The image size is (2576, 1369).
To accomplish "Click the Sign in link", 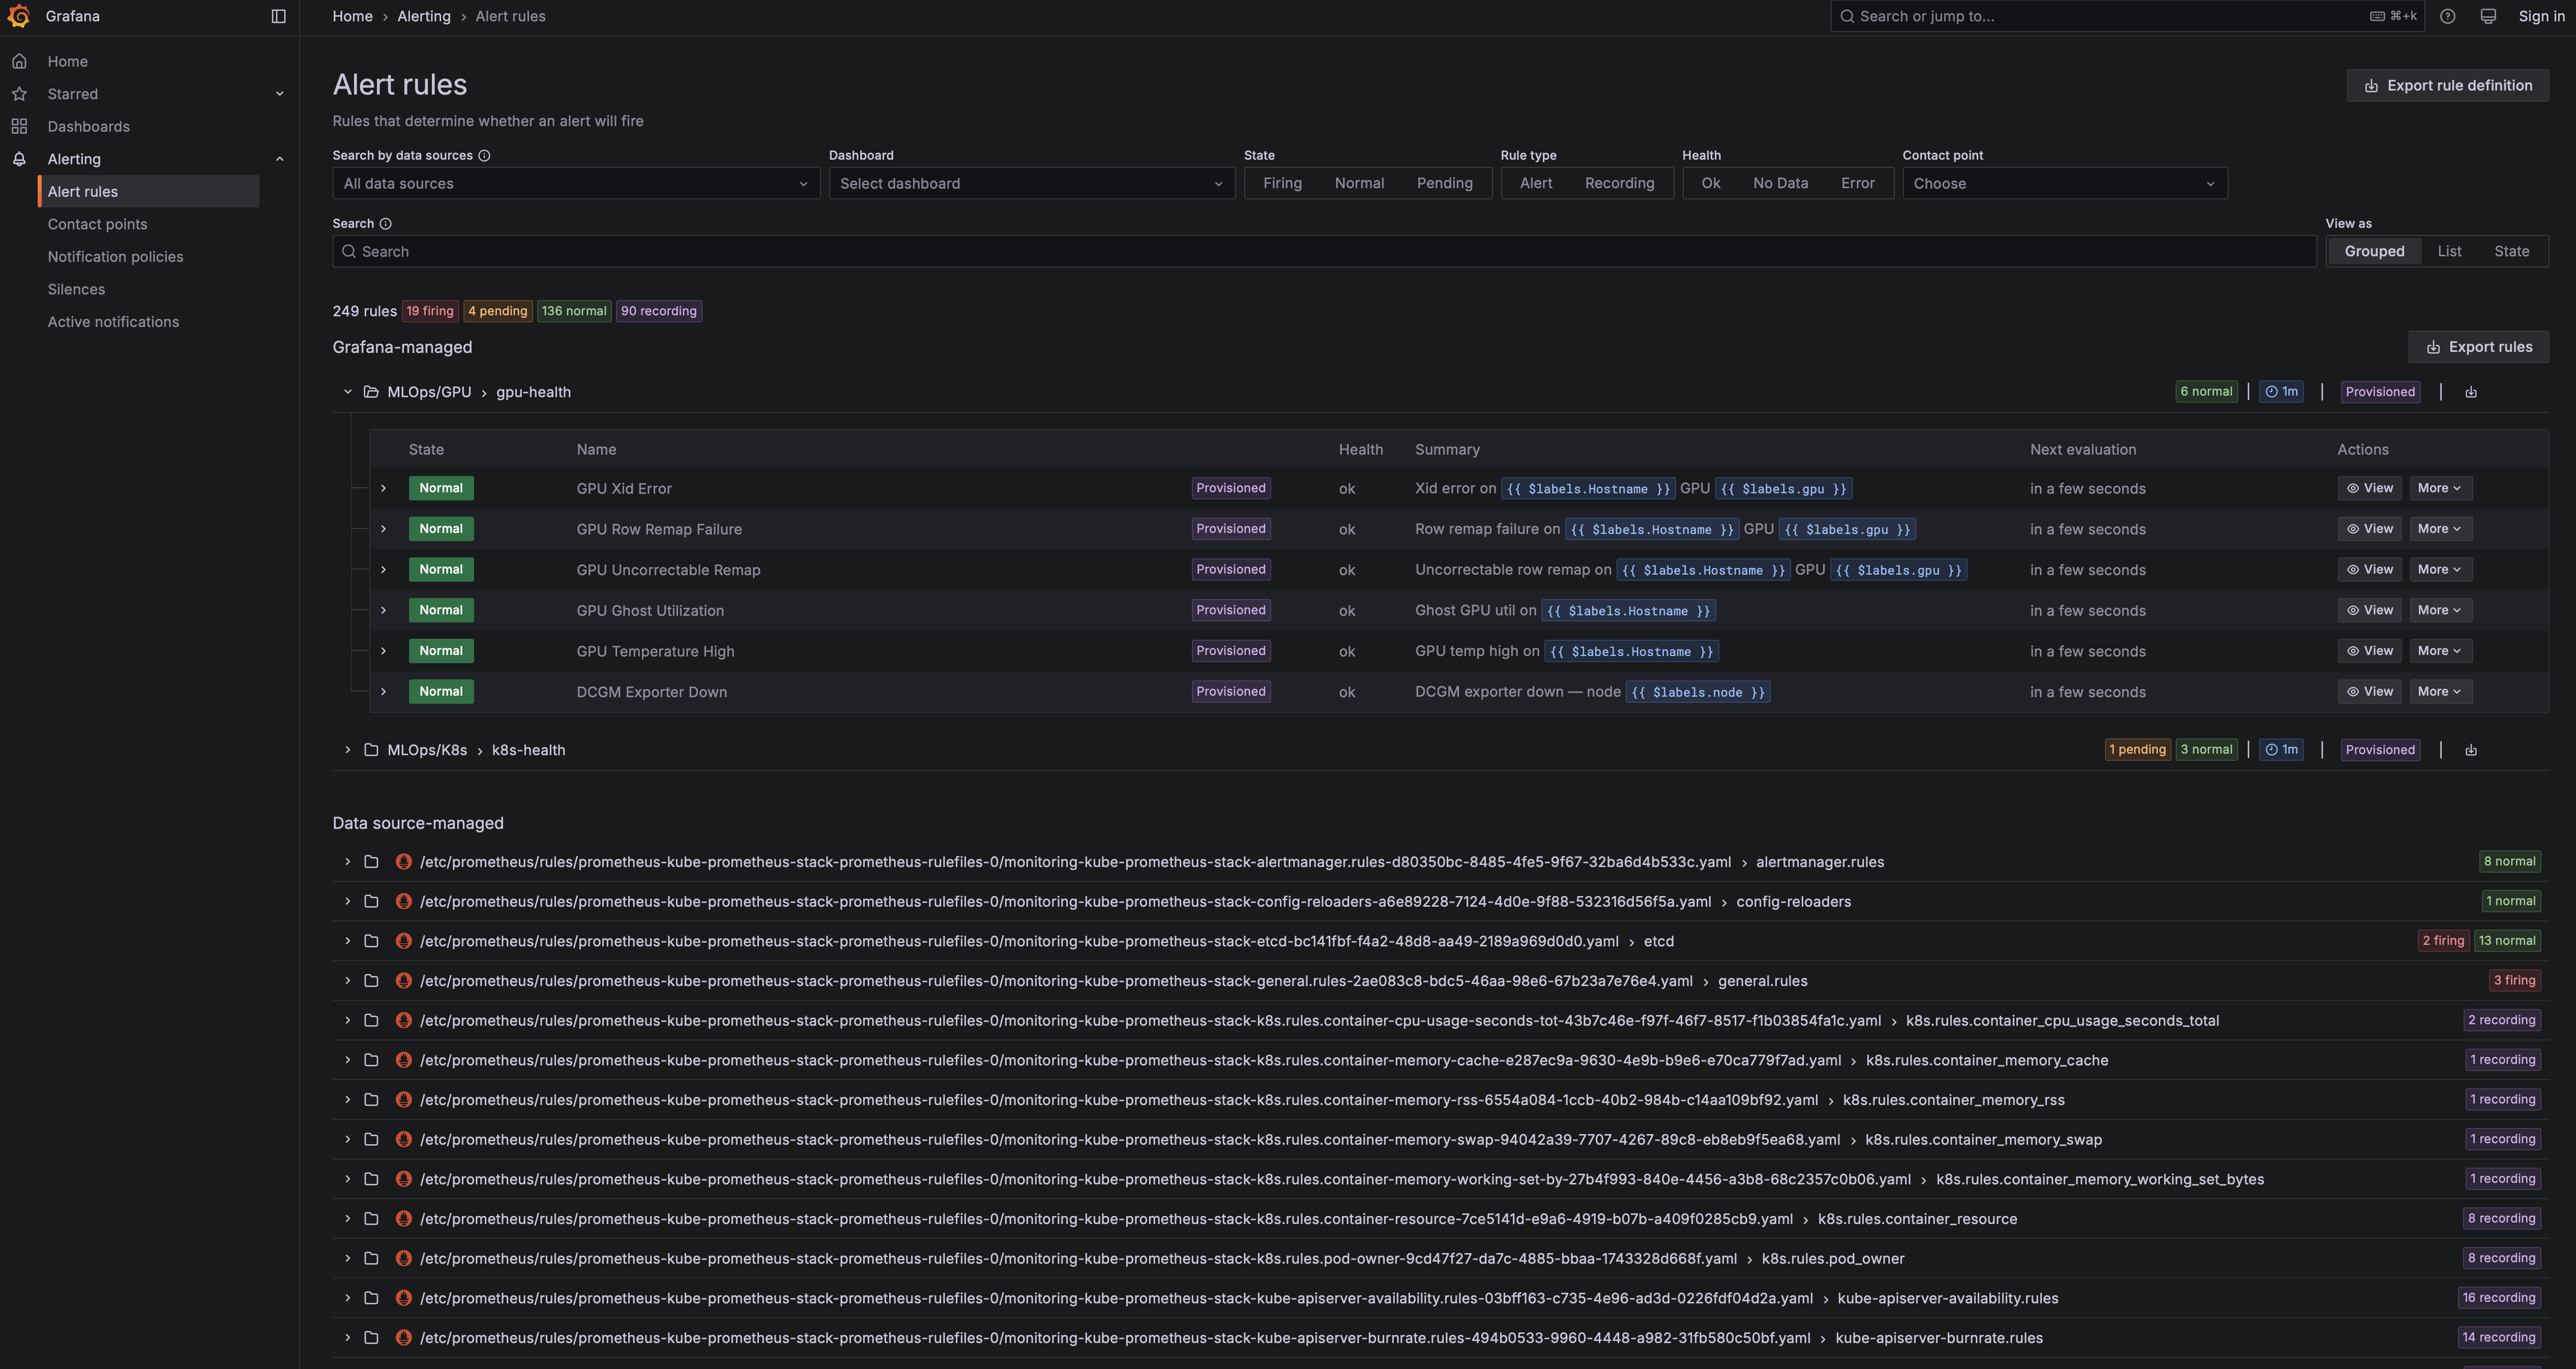I will coord(2541,16).
